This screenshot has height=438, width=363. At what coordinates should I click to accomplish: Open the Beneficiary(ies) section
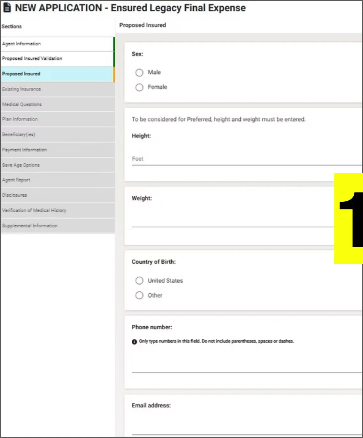[x=58, y=135]
